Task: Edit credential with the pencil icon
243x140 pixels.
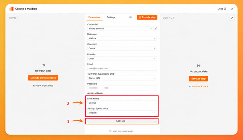Action: click(156, 29)
